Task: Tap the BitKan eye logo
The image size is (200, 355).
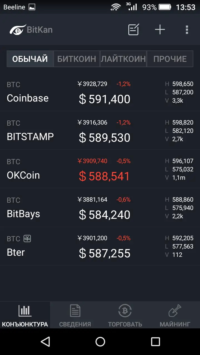Action: [18, 30]
